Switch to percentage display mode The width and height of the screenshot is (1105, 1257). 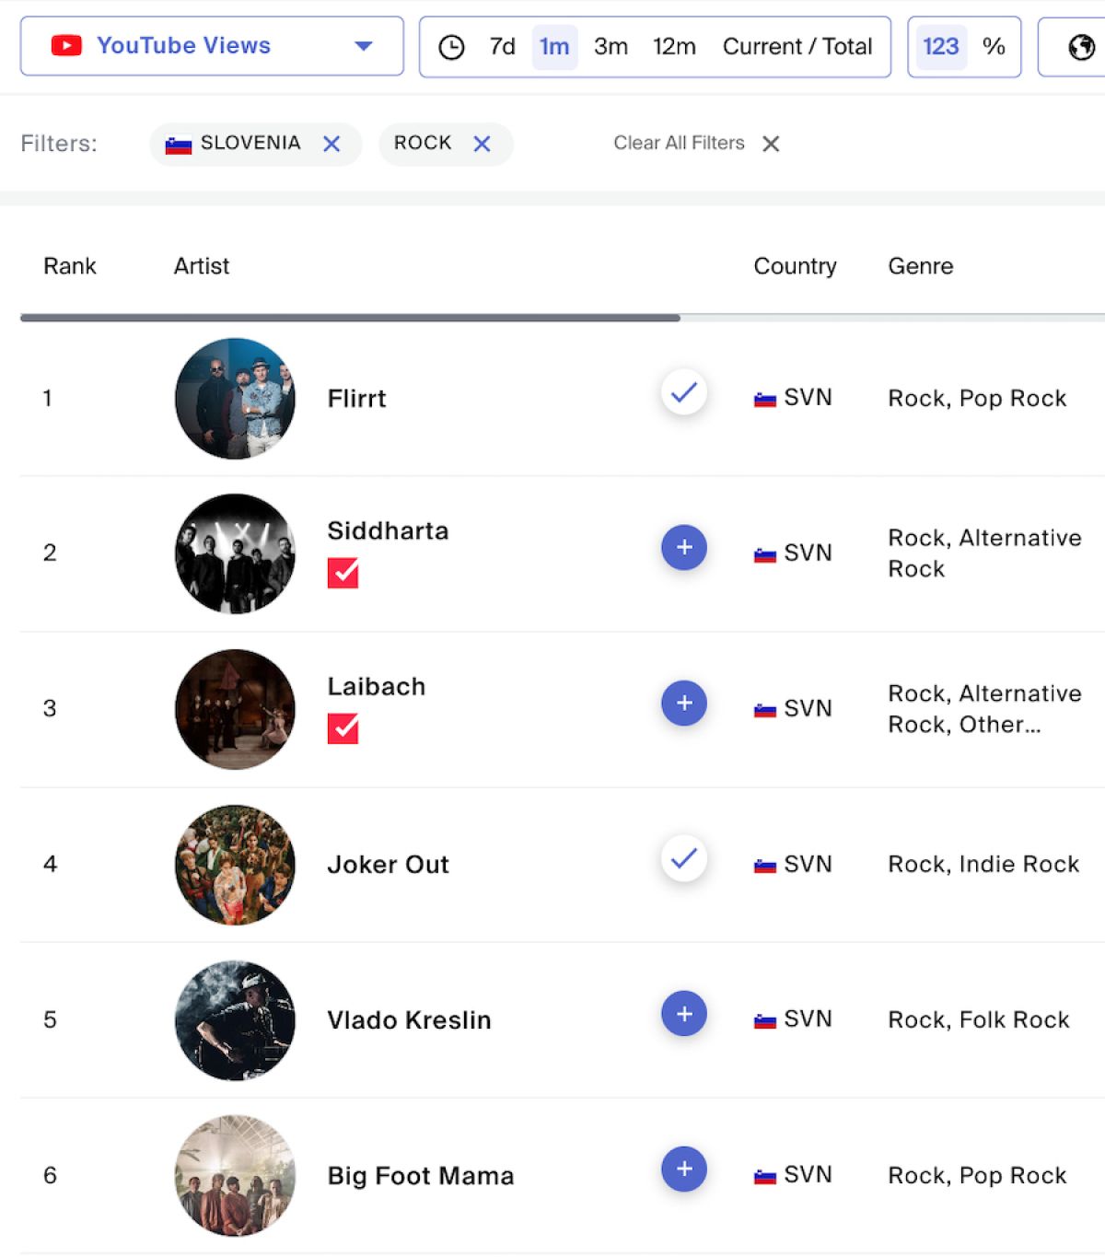point(994,47)
